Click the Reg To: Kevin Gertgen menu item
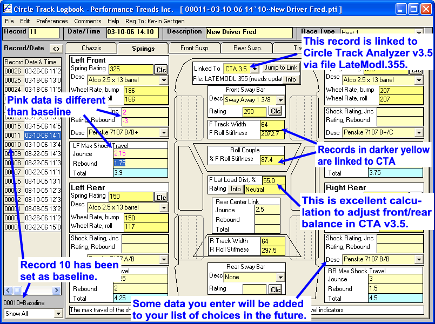This screenshot has height=324, width=435. (155, 21)
